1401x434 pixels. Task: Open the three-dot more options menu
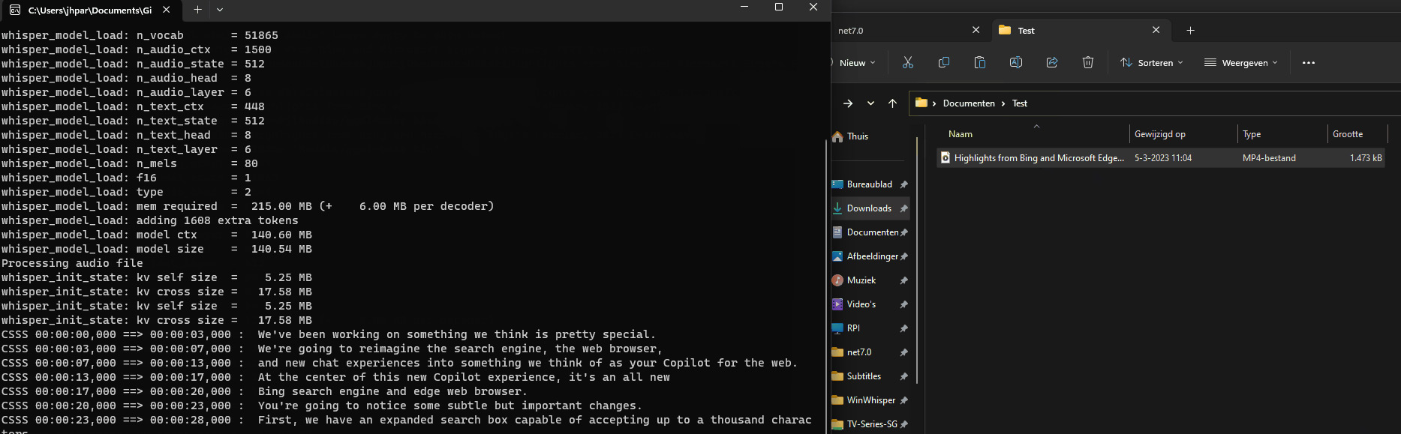1309,63
